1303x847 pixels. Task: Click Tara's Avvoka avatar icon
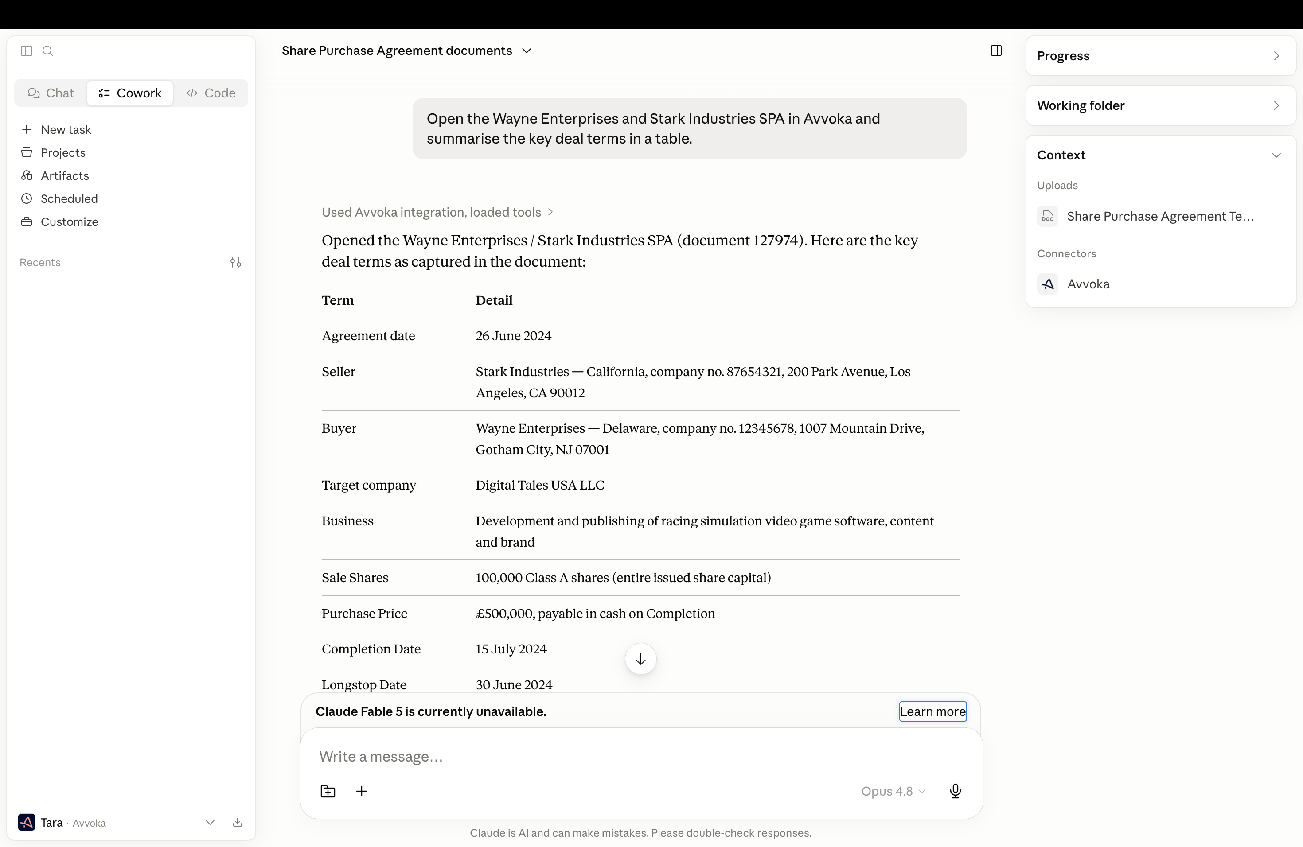coord(26,822)
